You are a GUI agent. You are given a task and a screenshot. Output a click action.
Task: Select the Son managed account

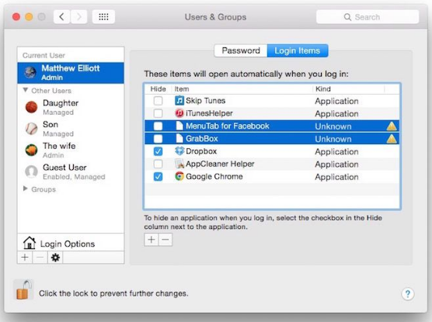(x=71, y=129)
